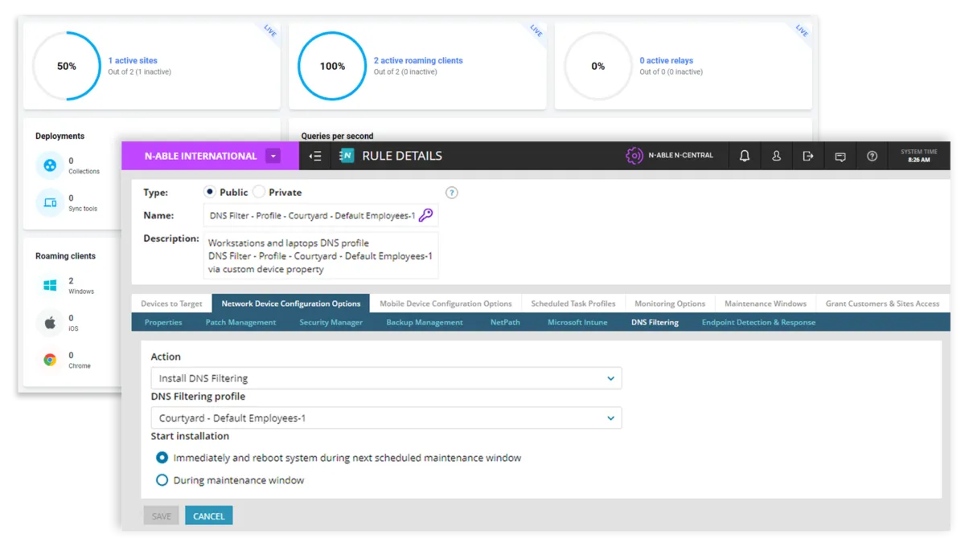Select the NetPath sub-tab
The width and height of the screenshot is (965, 542).
point(505,322)
